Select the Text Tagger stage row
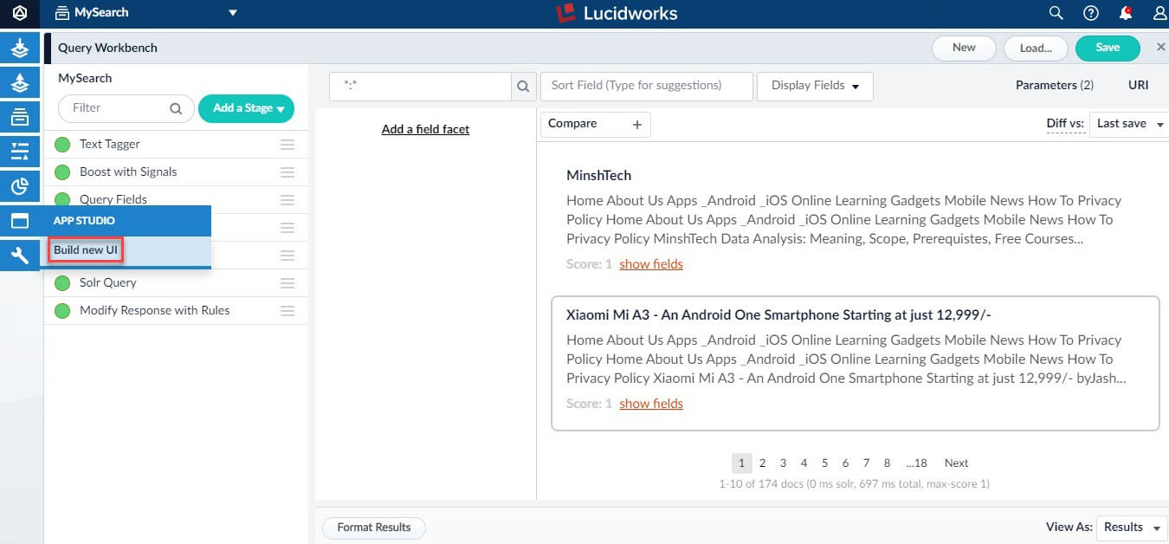 [176, 145]
